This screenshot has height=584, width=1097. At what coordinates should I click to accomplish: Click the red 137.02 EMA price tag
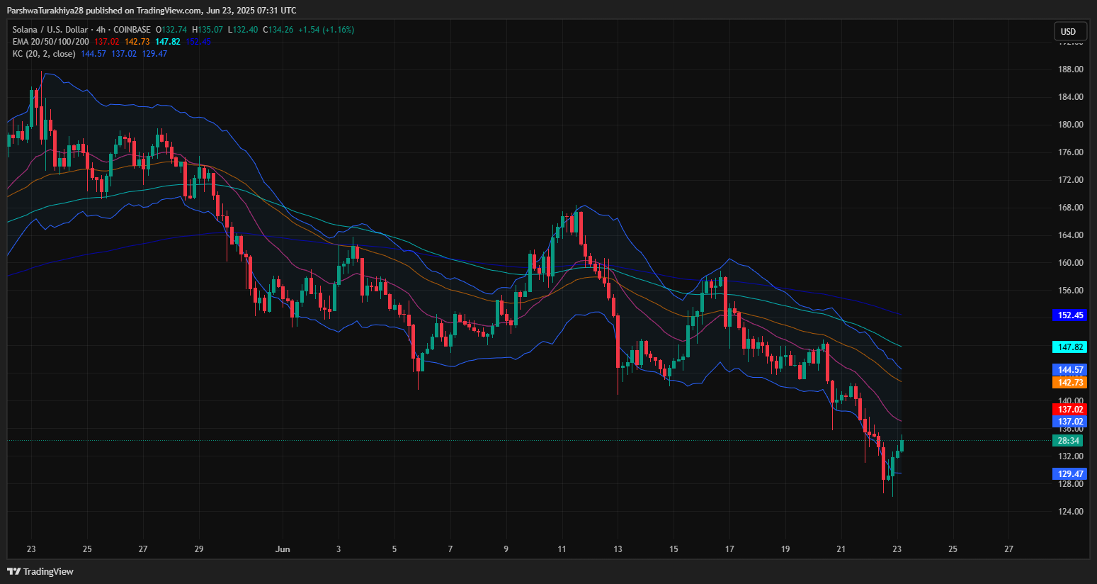[x=1070, y=410]
